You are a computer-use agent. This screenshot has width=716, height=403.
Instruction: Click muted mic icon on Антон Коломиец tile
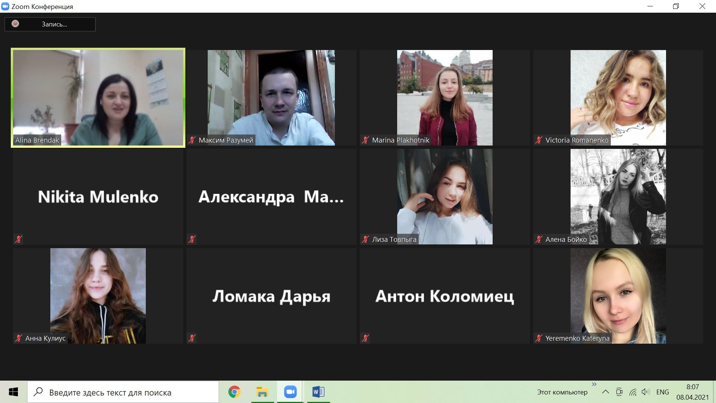point(365,338)
